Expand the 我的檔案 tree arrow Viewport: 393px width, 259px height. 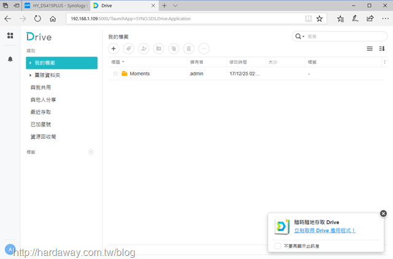30,63
